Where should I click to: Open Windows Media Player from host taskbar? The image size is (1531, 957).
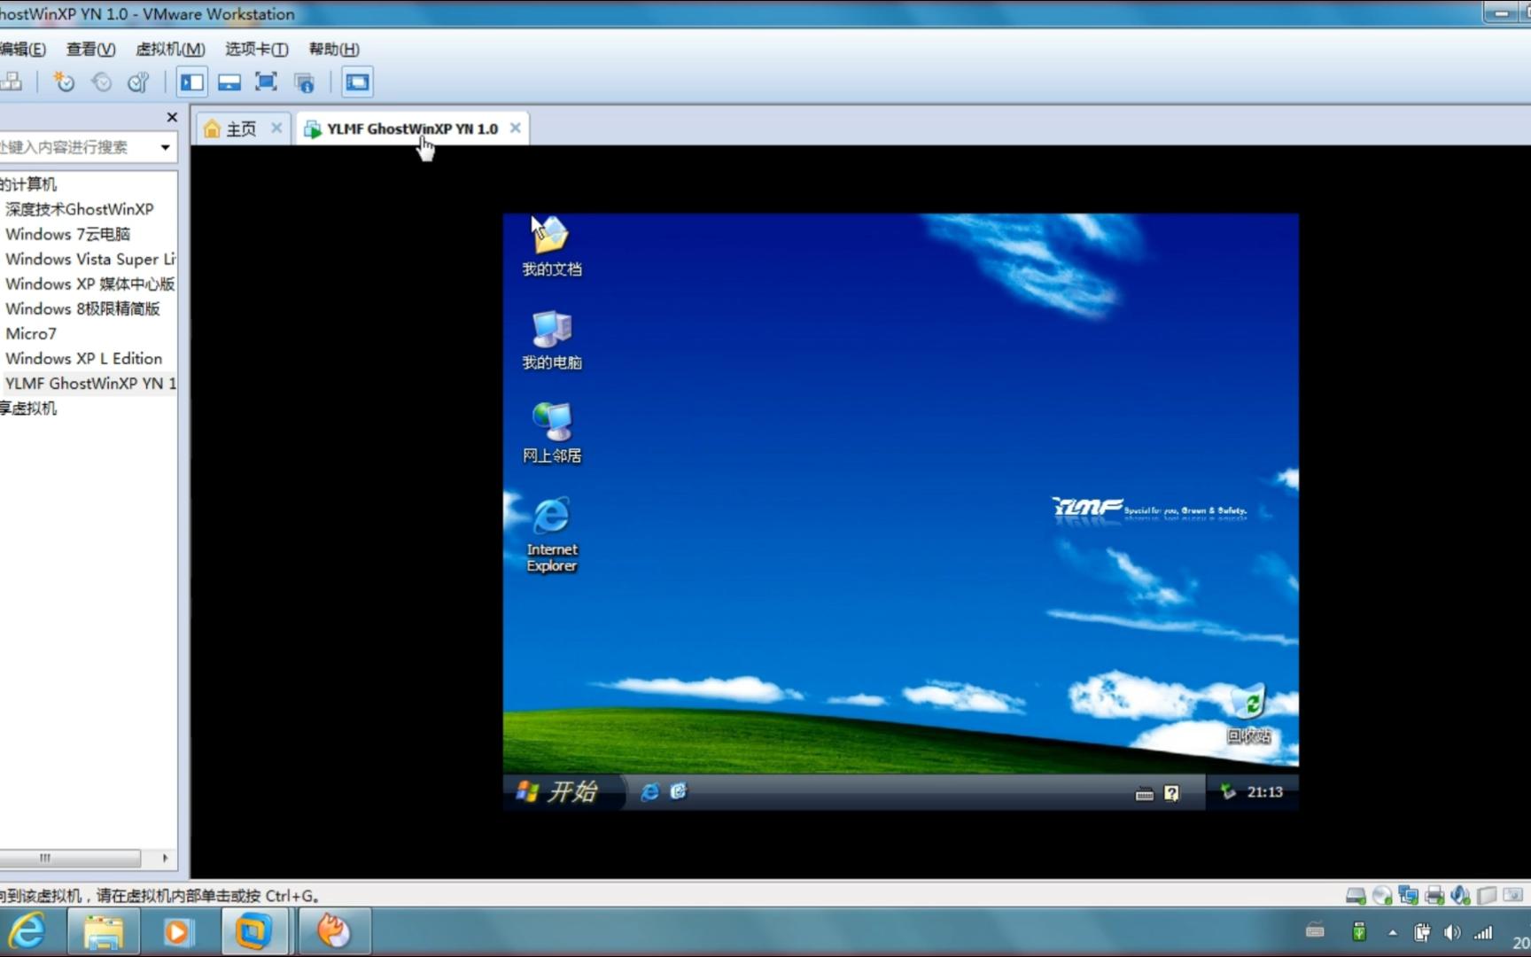[178, 932]
